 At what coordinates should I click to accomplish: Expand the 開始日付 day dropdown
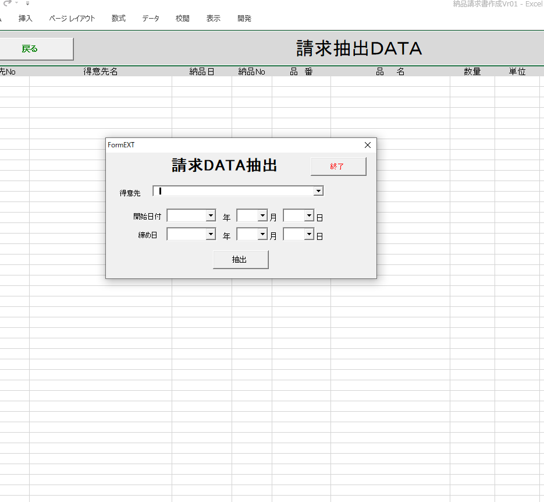pyautogui.click(x=309, y=215)
